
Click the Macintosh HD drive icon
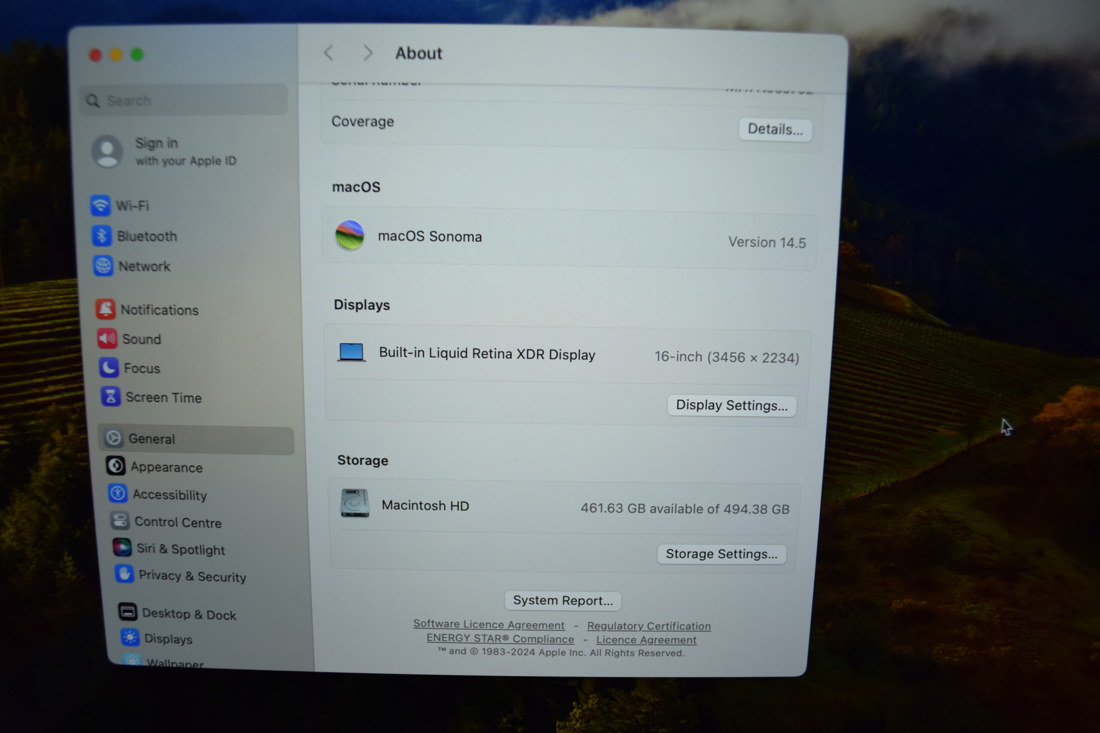point(355,503)
